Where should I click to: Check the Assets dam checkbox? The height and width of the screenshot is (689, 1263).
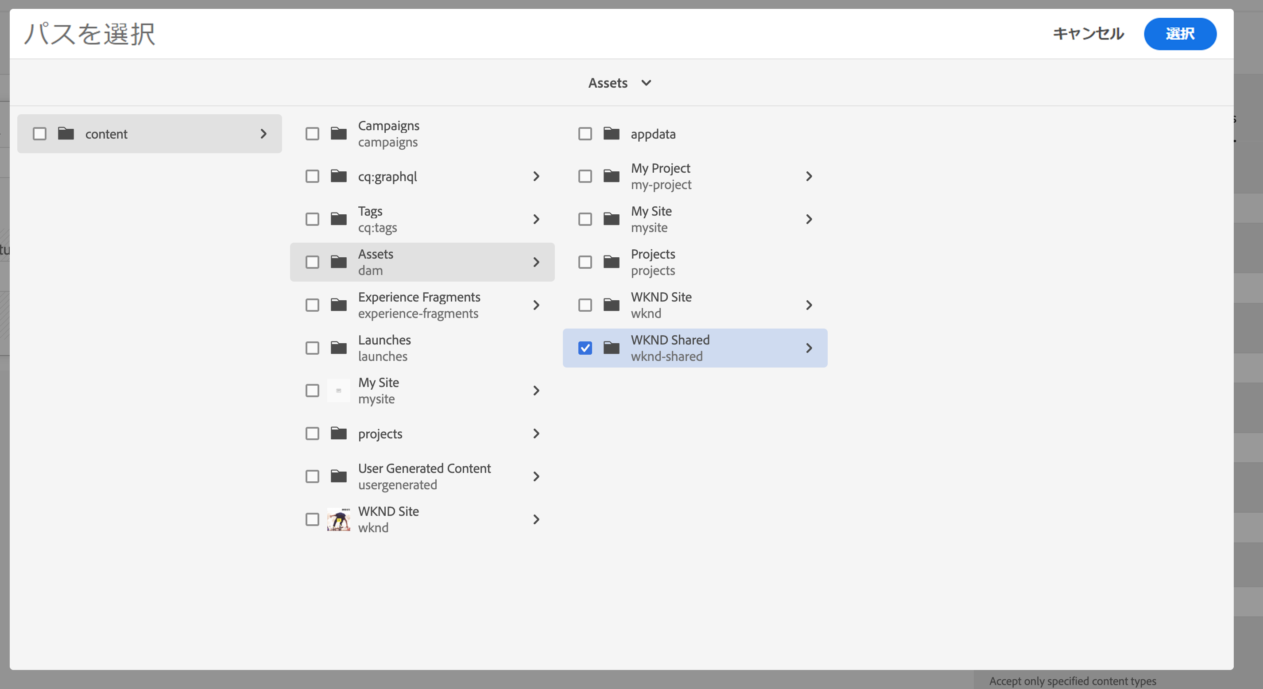(312, 262)
